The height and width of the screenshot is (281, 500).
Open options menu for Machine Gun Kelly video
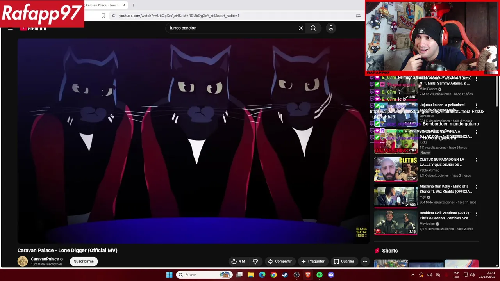[476, 187]
